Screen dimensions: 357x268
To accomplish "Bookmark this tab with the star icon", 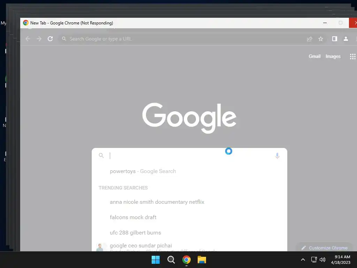I will point(321,39).
